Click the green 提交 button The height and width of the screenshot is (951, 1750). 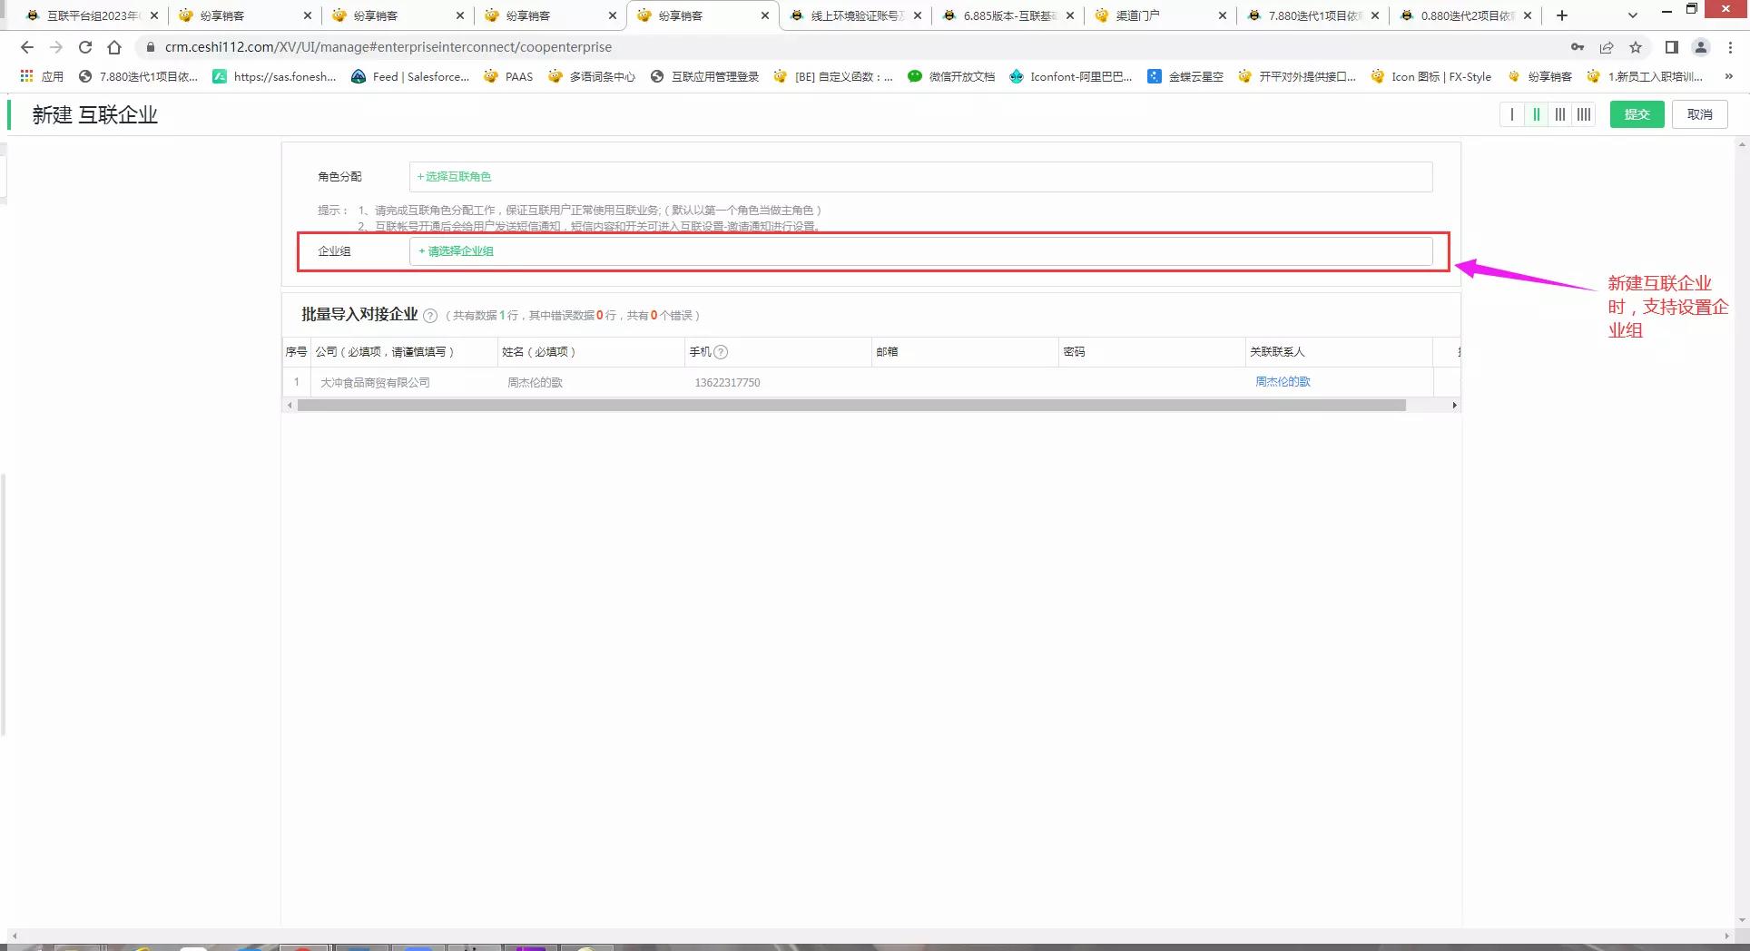click(1637, 114)
